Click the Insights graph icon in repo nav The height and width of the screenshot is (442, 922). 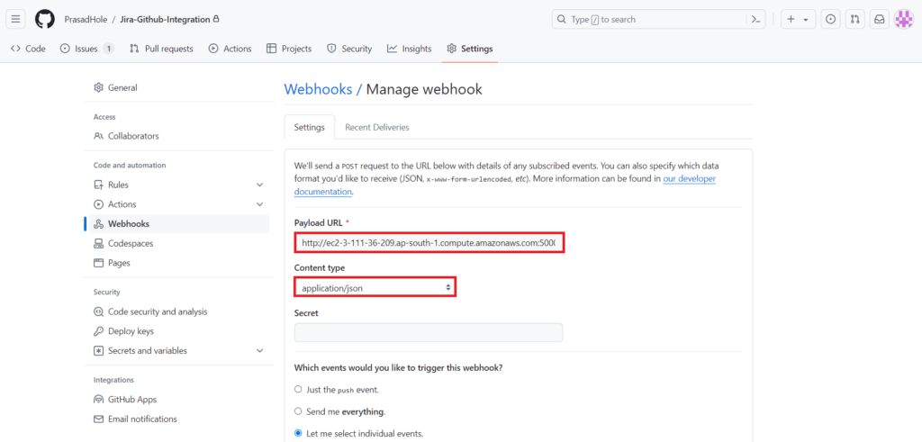tap(393, 49)
